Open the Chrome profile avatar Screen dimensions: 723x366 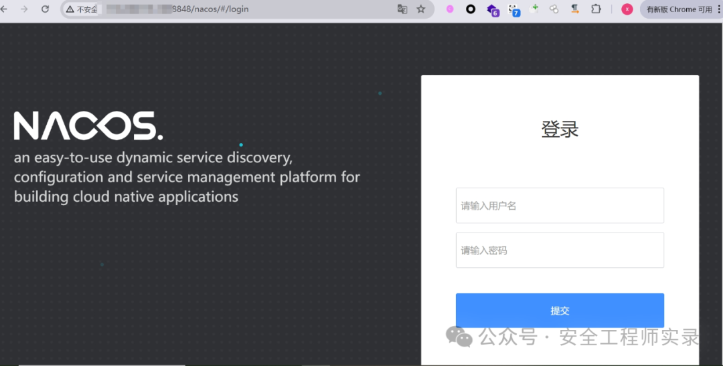627,9
